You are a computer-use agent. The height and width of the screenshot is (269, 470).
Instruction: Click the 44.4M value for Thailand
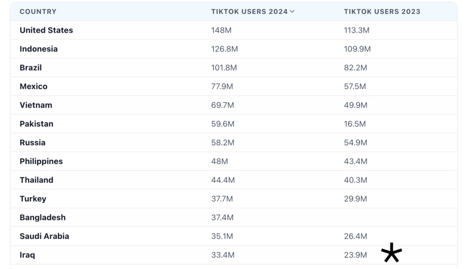(x=223, y=180)
